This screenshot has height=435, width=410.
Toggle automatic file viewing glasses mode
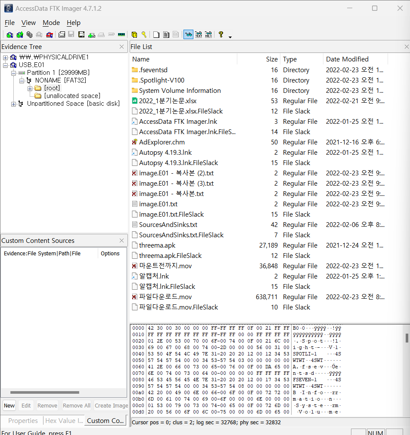click(x=189, y=34)
